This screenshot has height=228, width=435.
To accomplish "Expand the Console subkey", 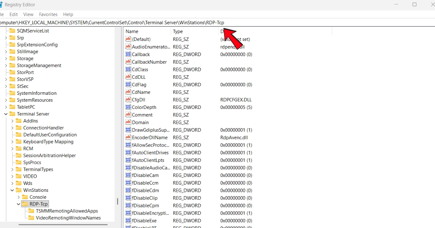I will (18, 197).
